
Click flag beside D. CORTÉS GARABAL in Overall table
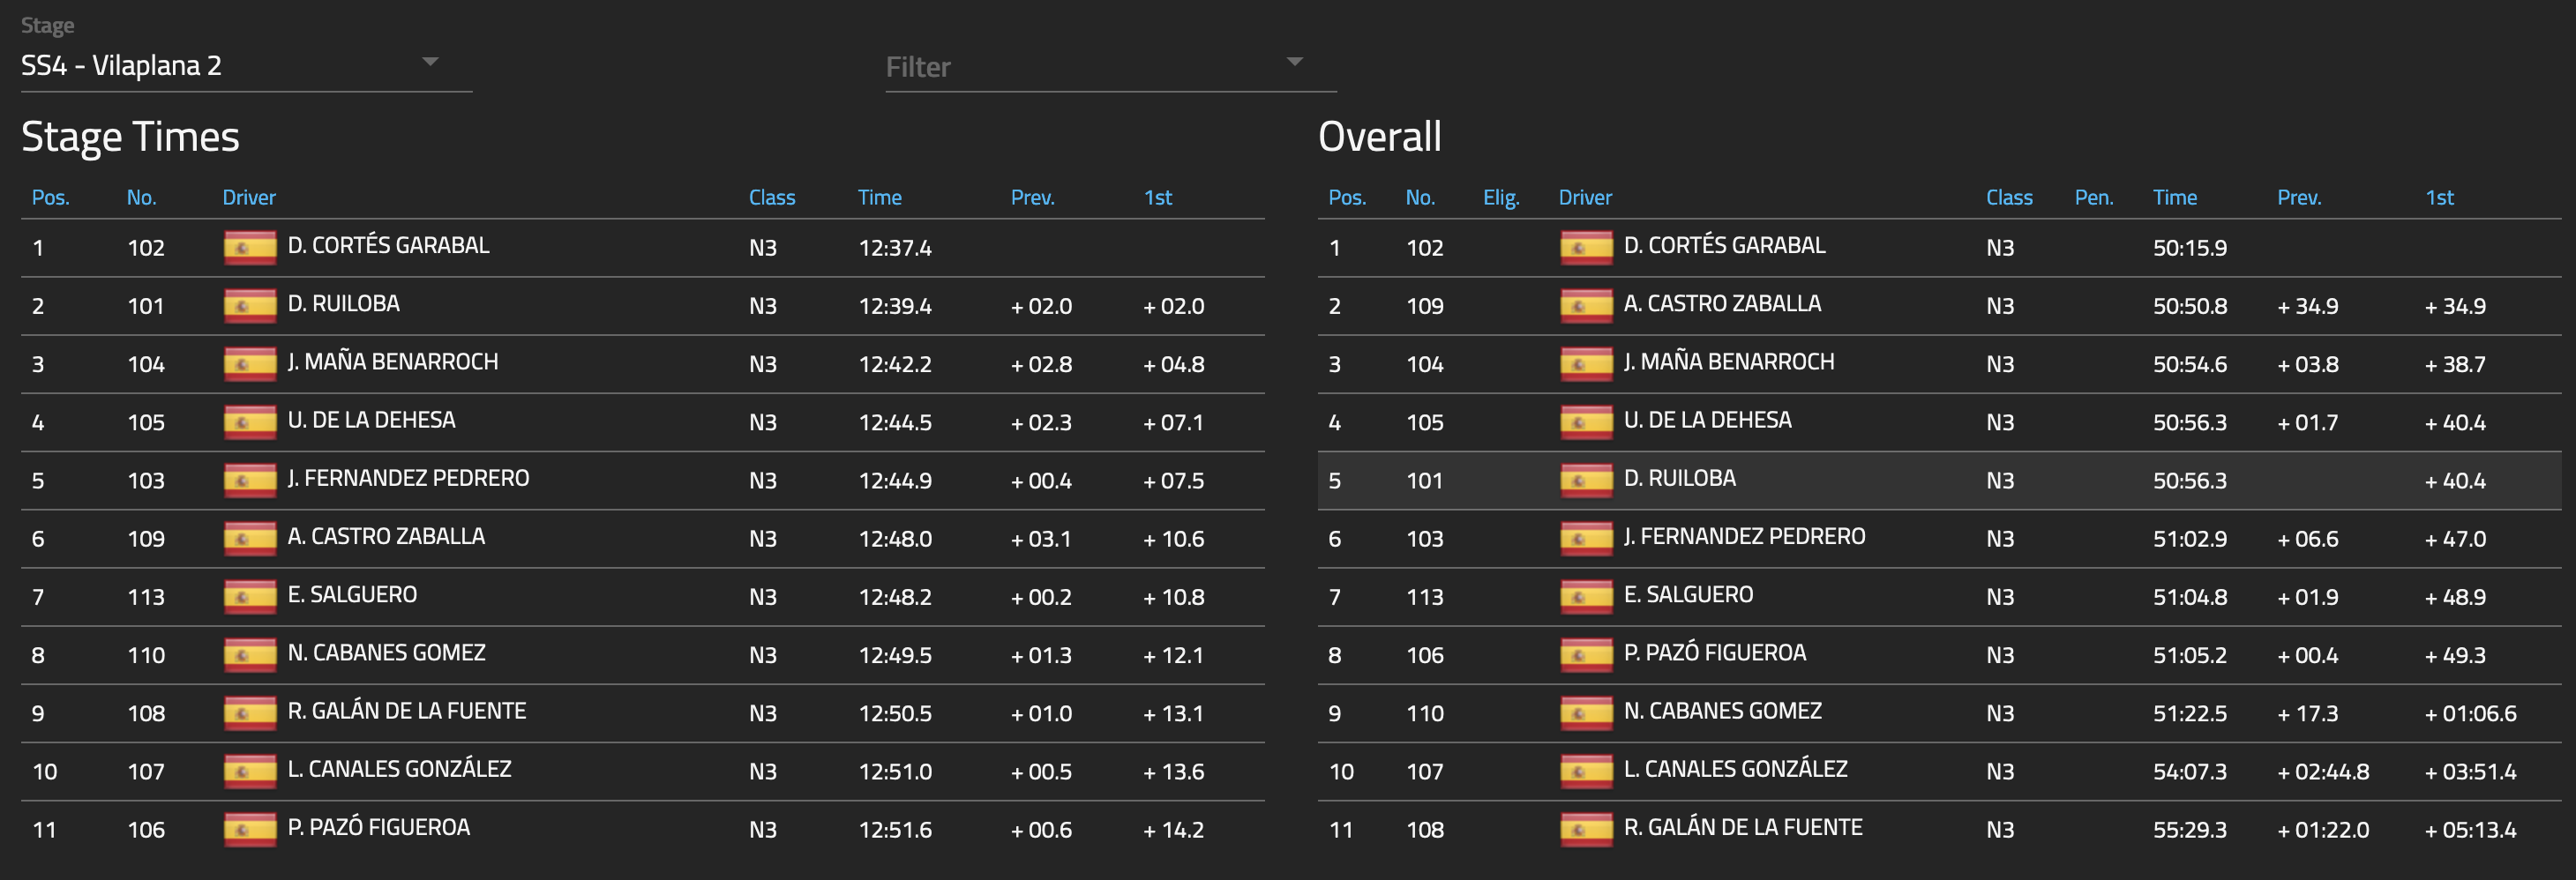click(1586, 247)
